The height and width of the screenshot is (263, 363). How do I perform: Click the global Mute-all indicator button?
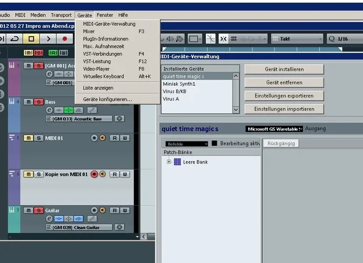(28, 53)
